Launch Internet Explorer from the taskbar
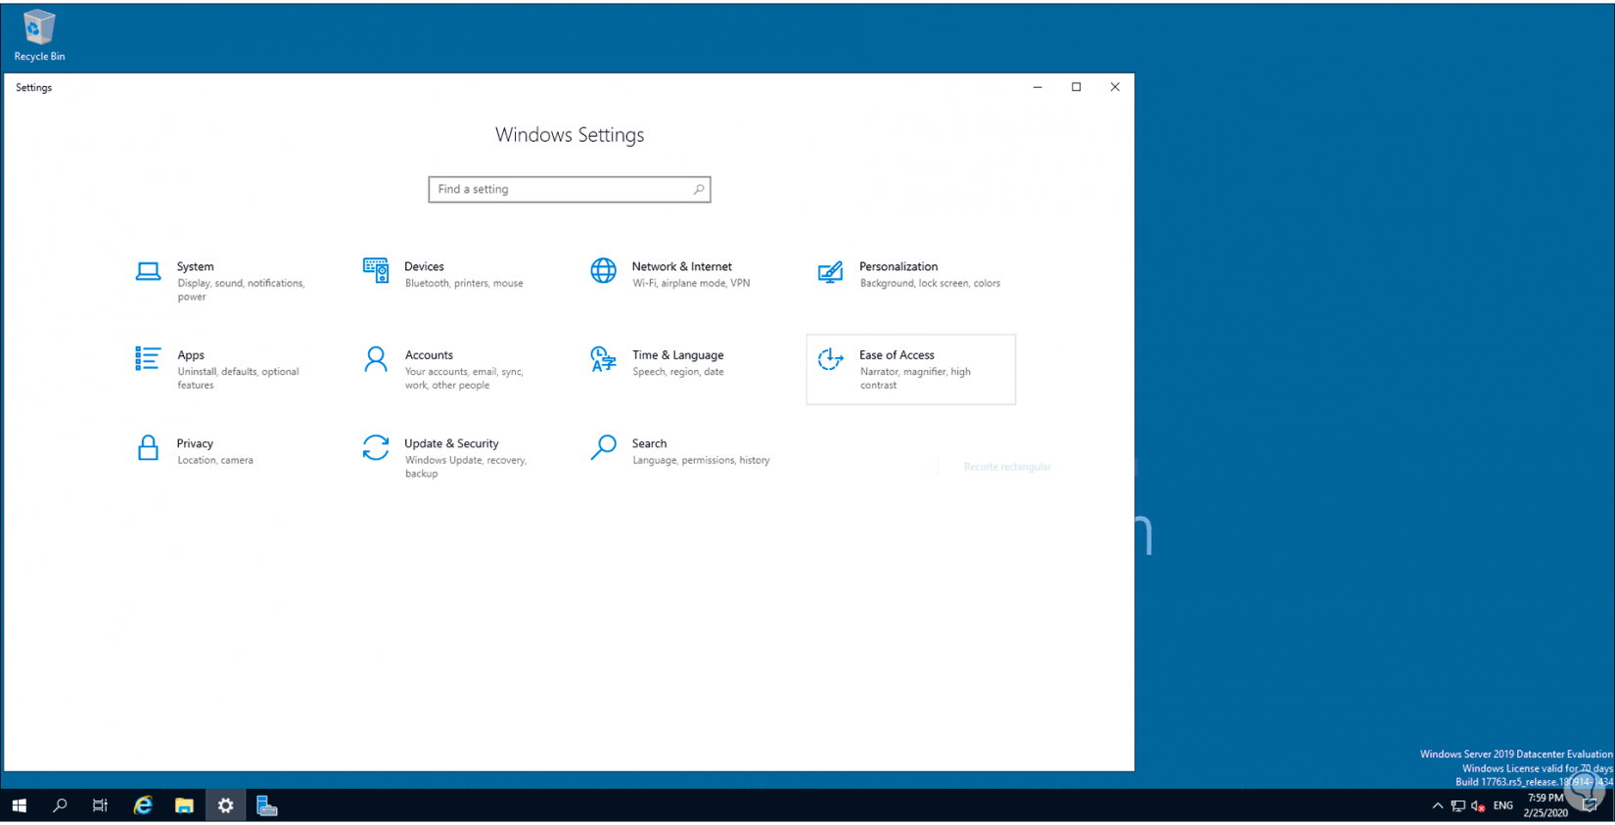 [143, 805]
